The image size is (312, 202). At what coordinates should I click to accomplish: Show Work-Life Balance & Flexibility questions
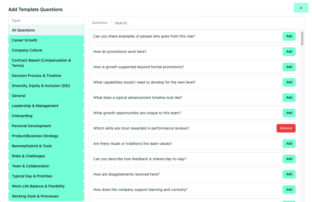pos(46,186)
